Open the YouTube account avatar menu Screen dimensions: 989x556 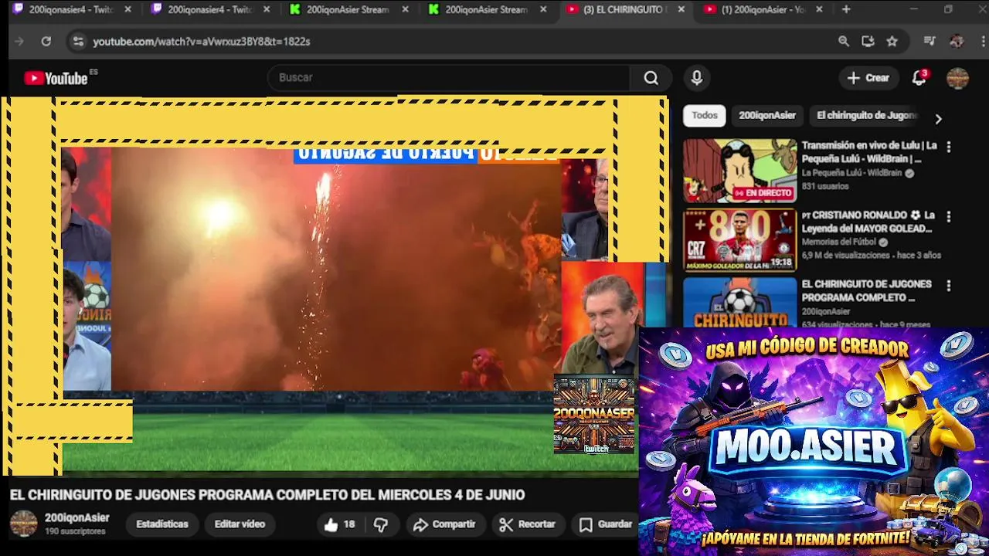(957, 77)
